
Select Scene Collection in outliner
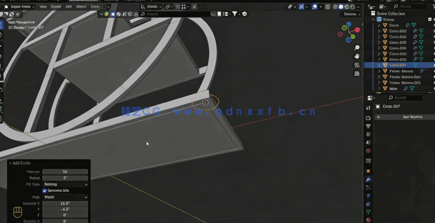[390, 14]
